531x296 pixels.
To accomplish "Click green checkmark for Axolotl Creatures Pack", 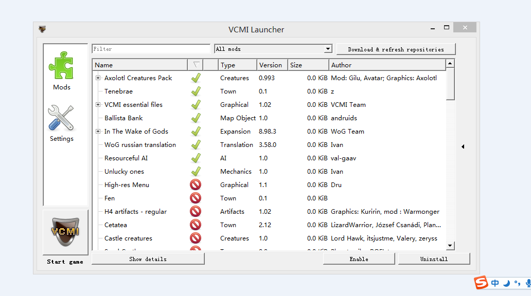I will click(196, 78).
